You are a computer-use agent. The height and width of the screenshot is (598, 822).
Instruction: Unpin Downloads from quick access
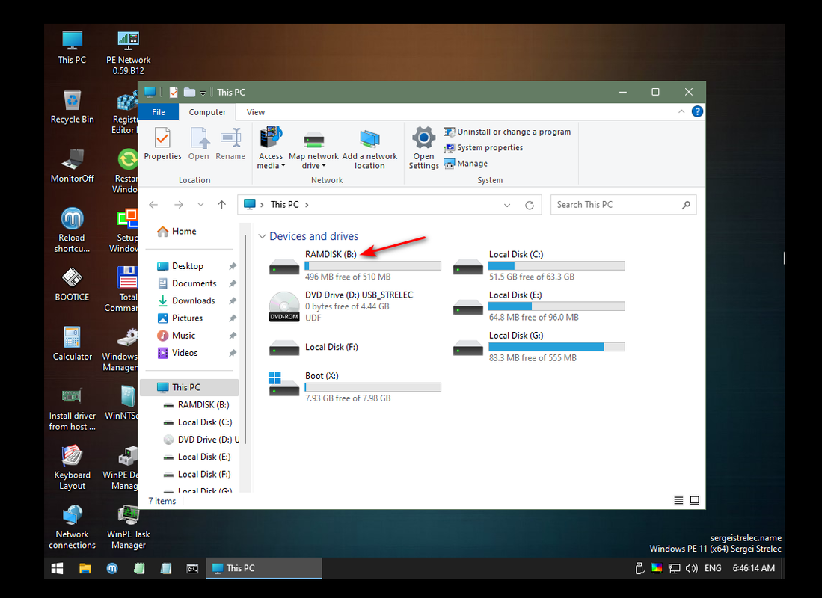tap(233, 300)
